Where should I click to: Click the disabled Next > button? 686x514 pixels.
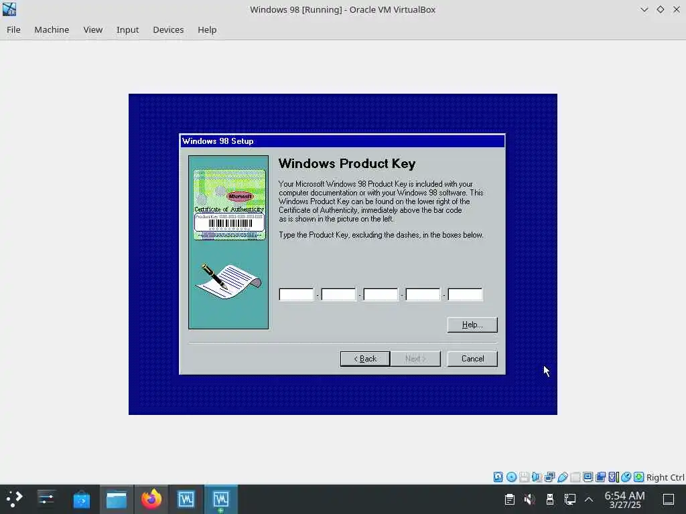coord(415,359)
